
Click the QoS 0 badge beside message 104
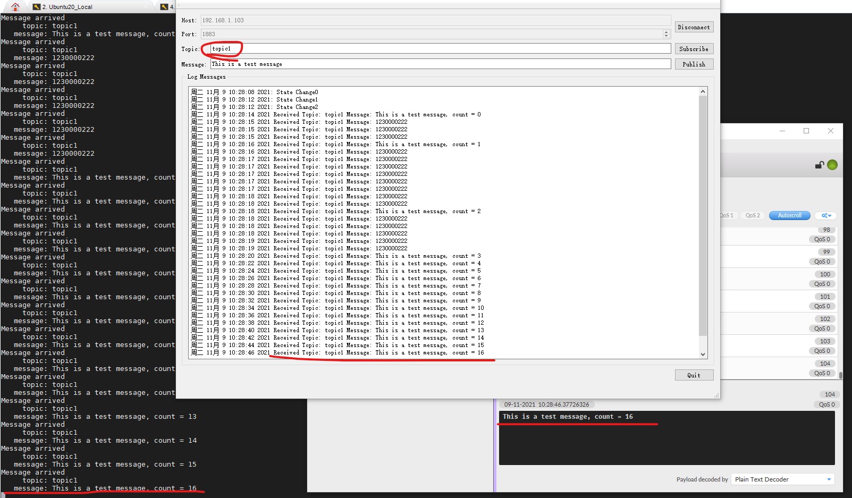[822, 373]
